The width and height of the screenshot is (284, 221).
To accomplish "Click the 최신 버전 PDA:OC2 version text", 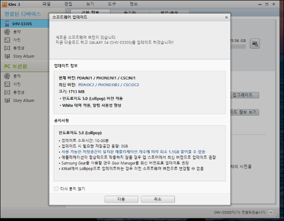I will 109,85.
